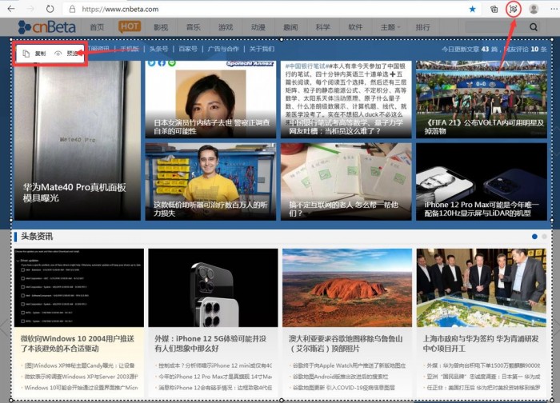Click the 预览 (preview) capture button

coord(67,54)
